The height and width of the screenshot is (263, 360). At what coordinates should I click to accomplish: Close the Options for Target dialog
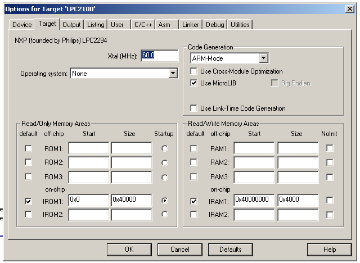349,8
